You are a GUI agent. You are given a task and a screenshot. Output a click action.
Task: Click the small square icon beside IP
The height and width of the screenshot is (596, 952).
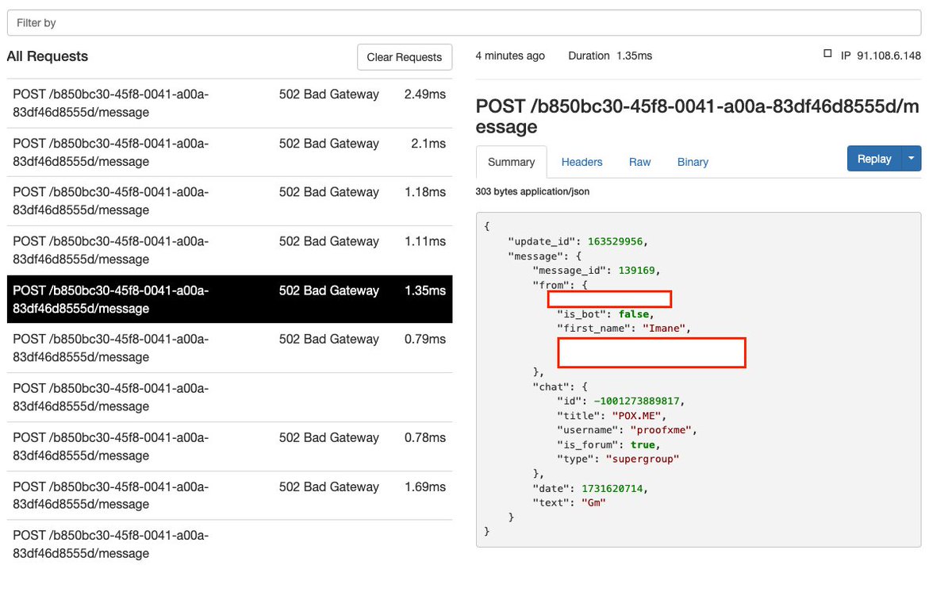(x=828, y=54)
